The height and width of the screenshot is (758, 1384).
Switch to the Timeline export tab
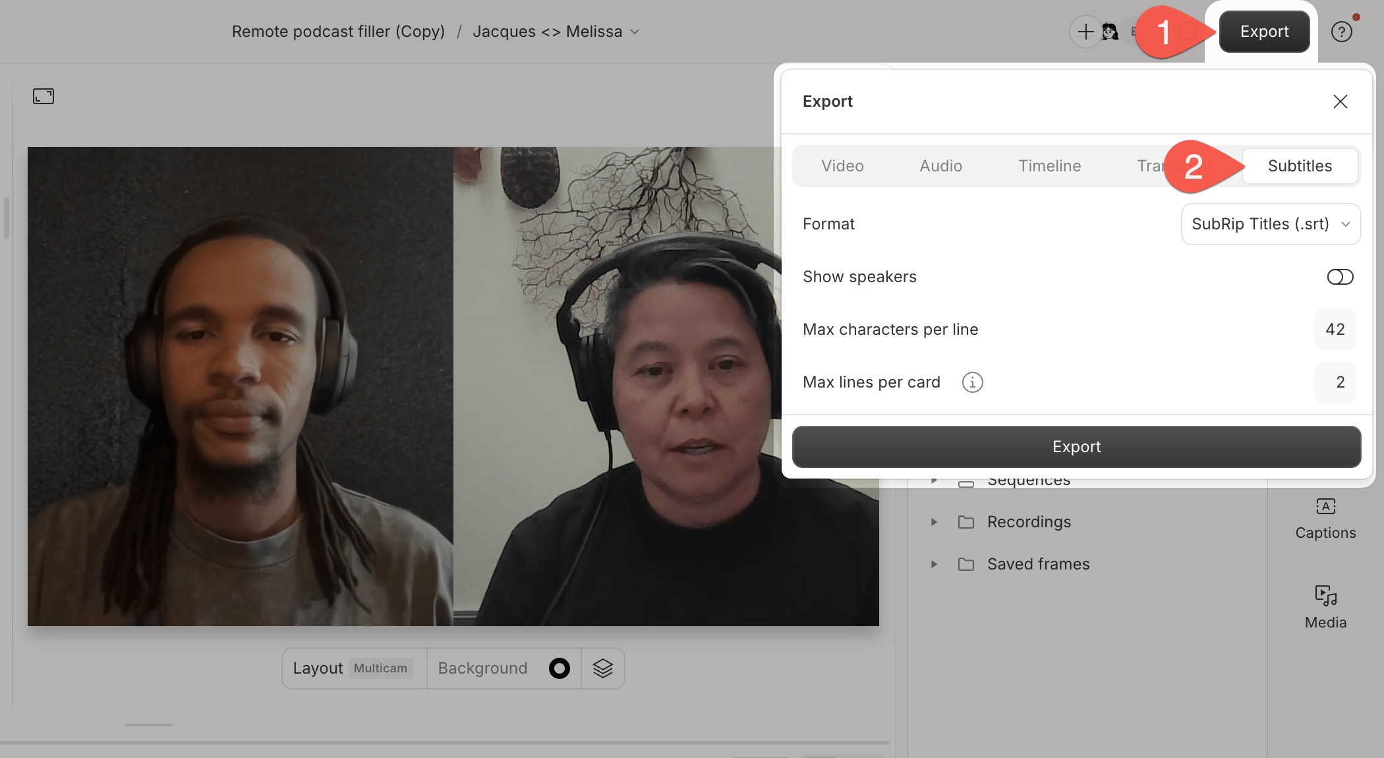[x=1049, y=166]
